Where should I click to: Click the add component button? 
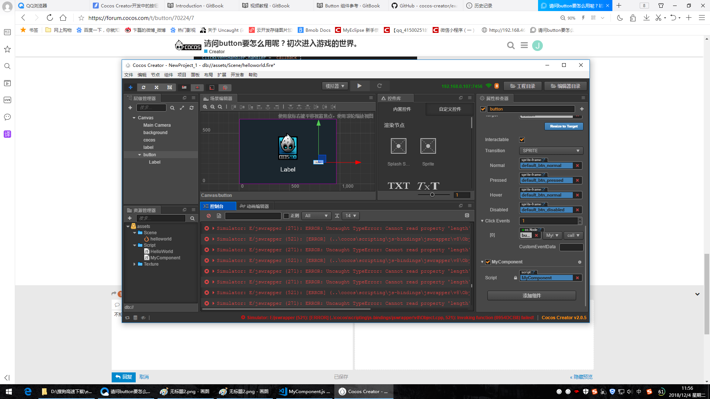coord(531,296)
